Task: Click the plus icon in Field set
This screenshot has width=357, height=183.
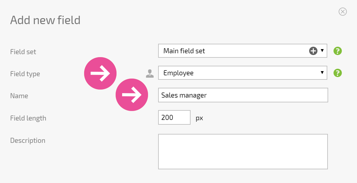Action: pos(313,51)
